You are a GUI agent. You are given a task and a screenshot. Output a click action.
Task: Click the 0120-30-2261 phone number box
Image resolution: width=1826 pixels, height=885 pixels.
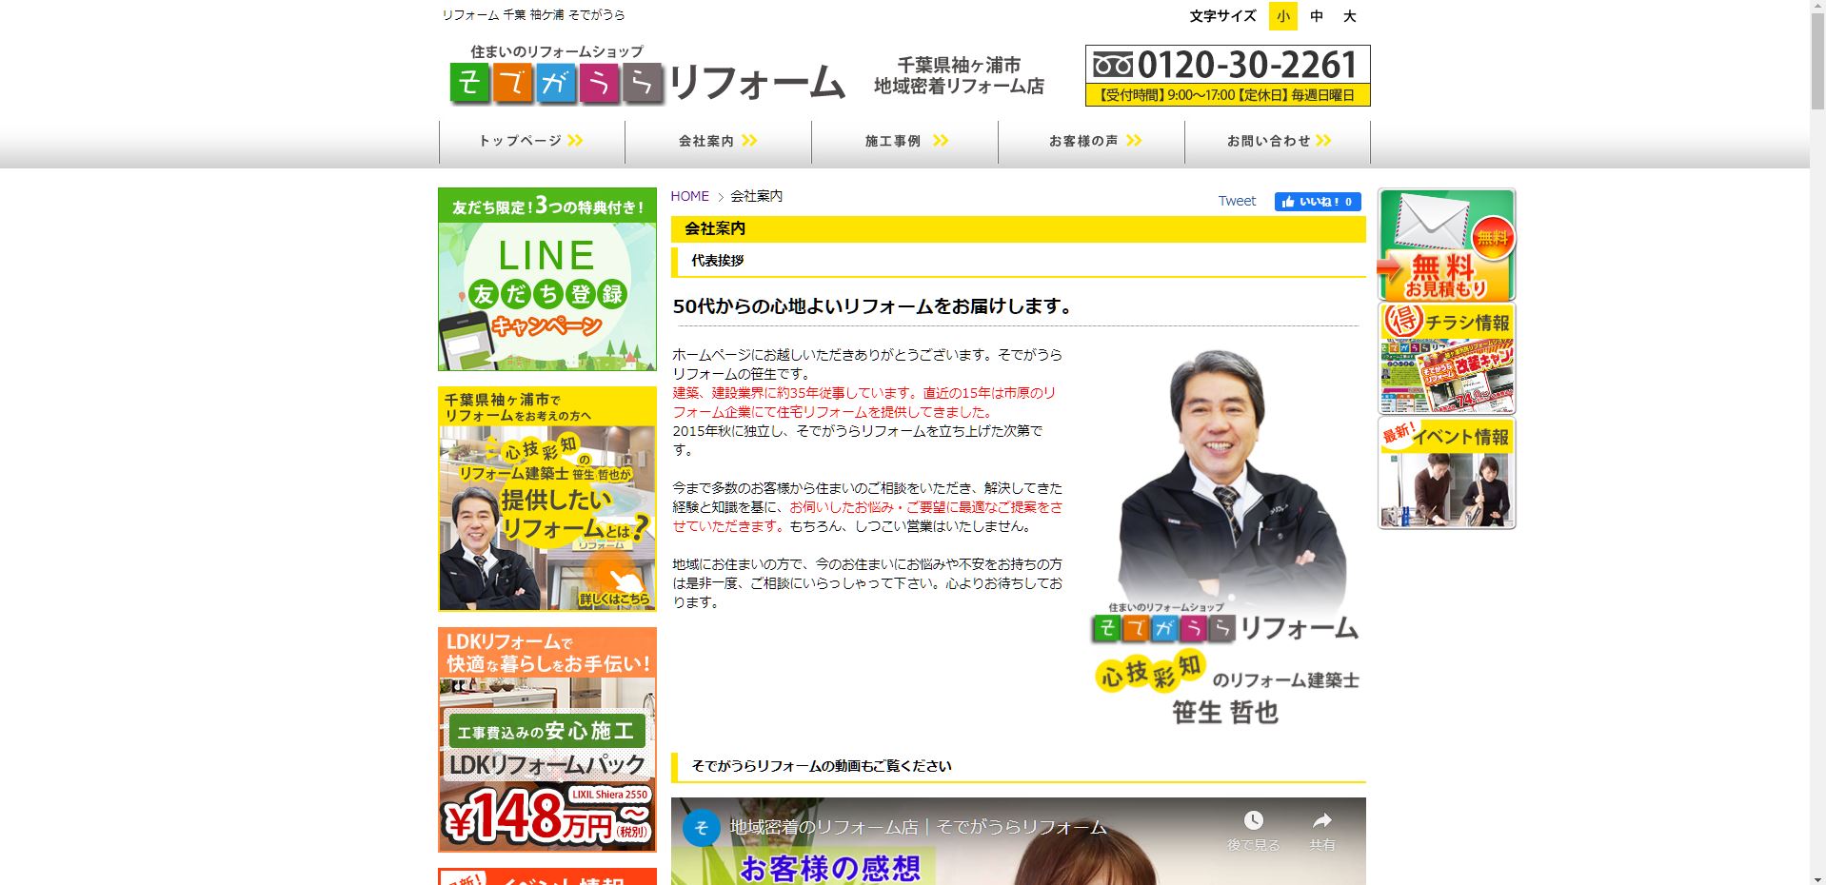(1227, 75)
